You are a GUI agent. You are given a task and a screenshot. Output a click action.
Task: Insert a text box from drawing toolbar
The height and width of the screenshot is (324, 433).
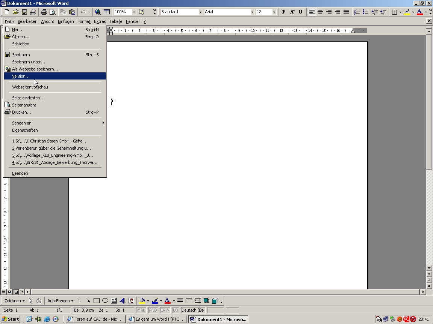pos(114,301)
